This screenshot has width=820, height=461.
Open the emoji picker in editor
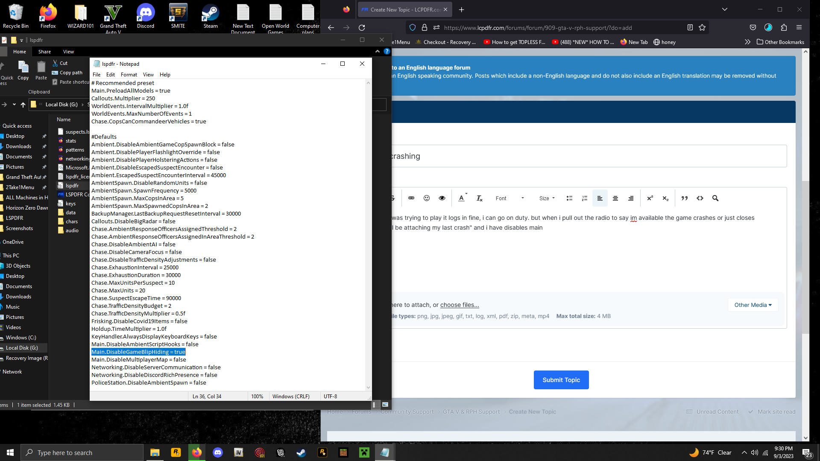(427, 198)
